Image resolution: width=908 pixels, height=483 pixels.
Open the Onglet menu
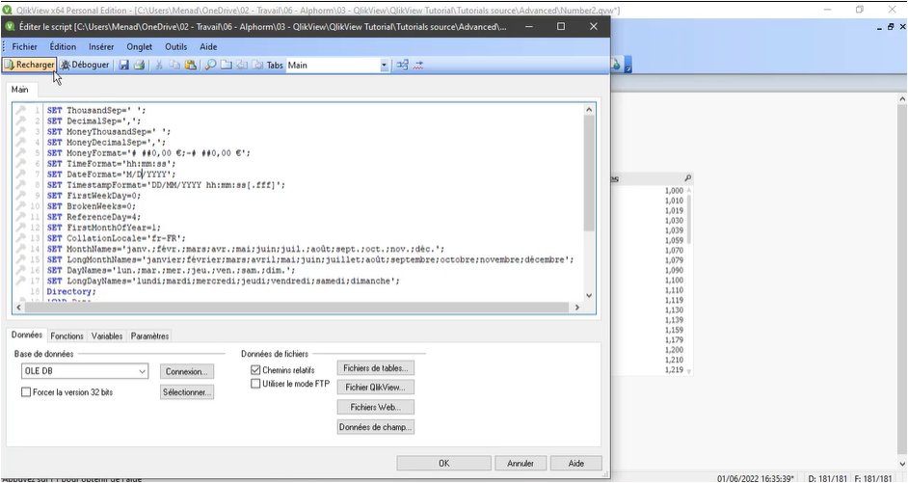click(x=139, y=47)
